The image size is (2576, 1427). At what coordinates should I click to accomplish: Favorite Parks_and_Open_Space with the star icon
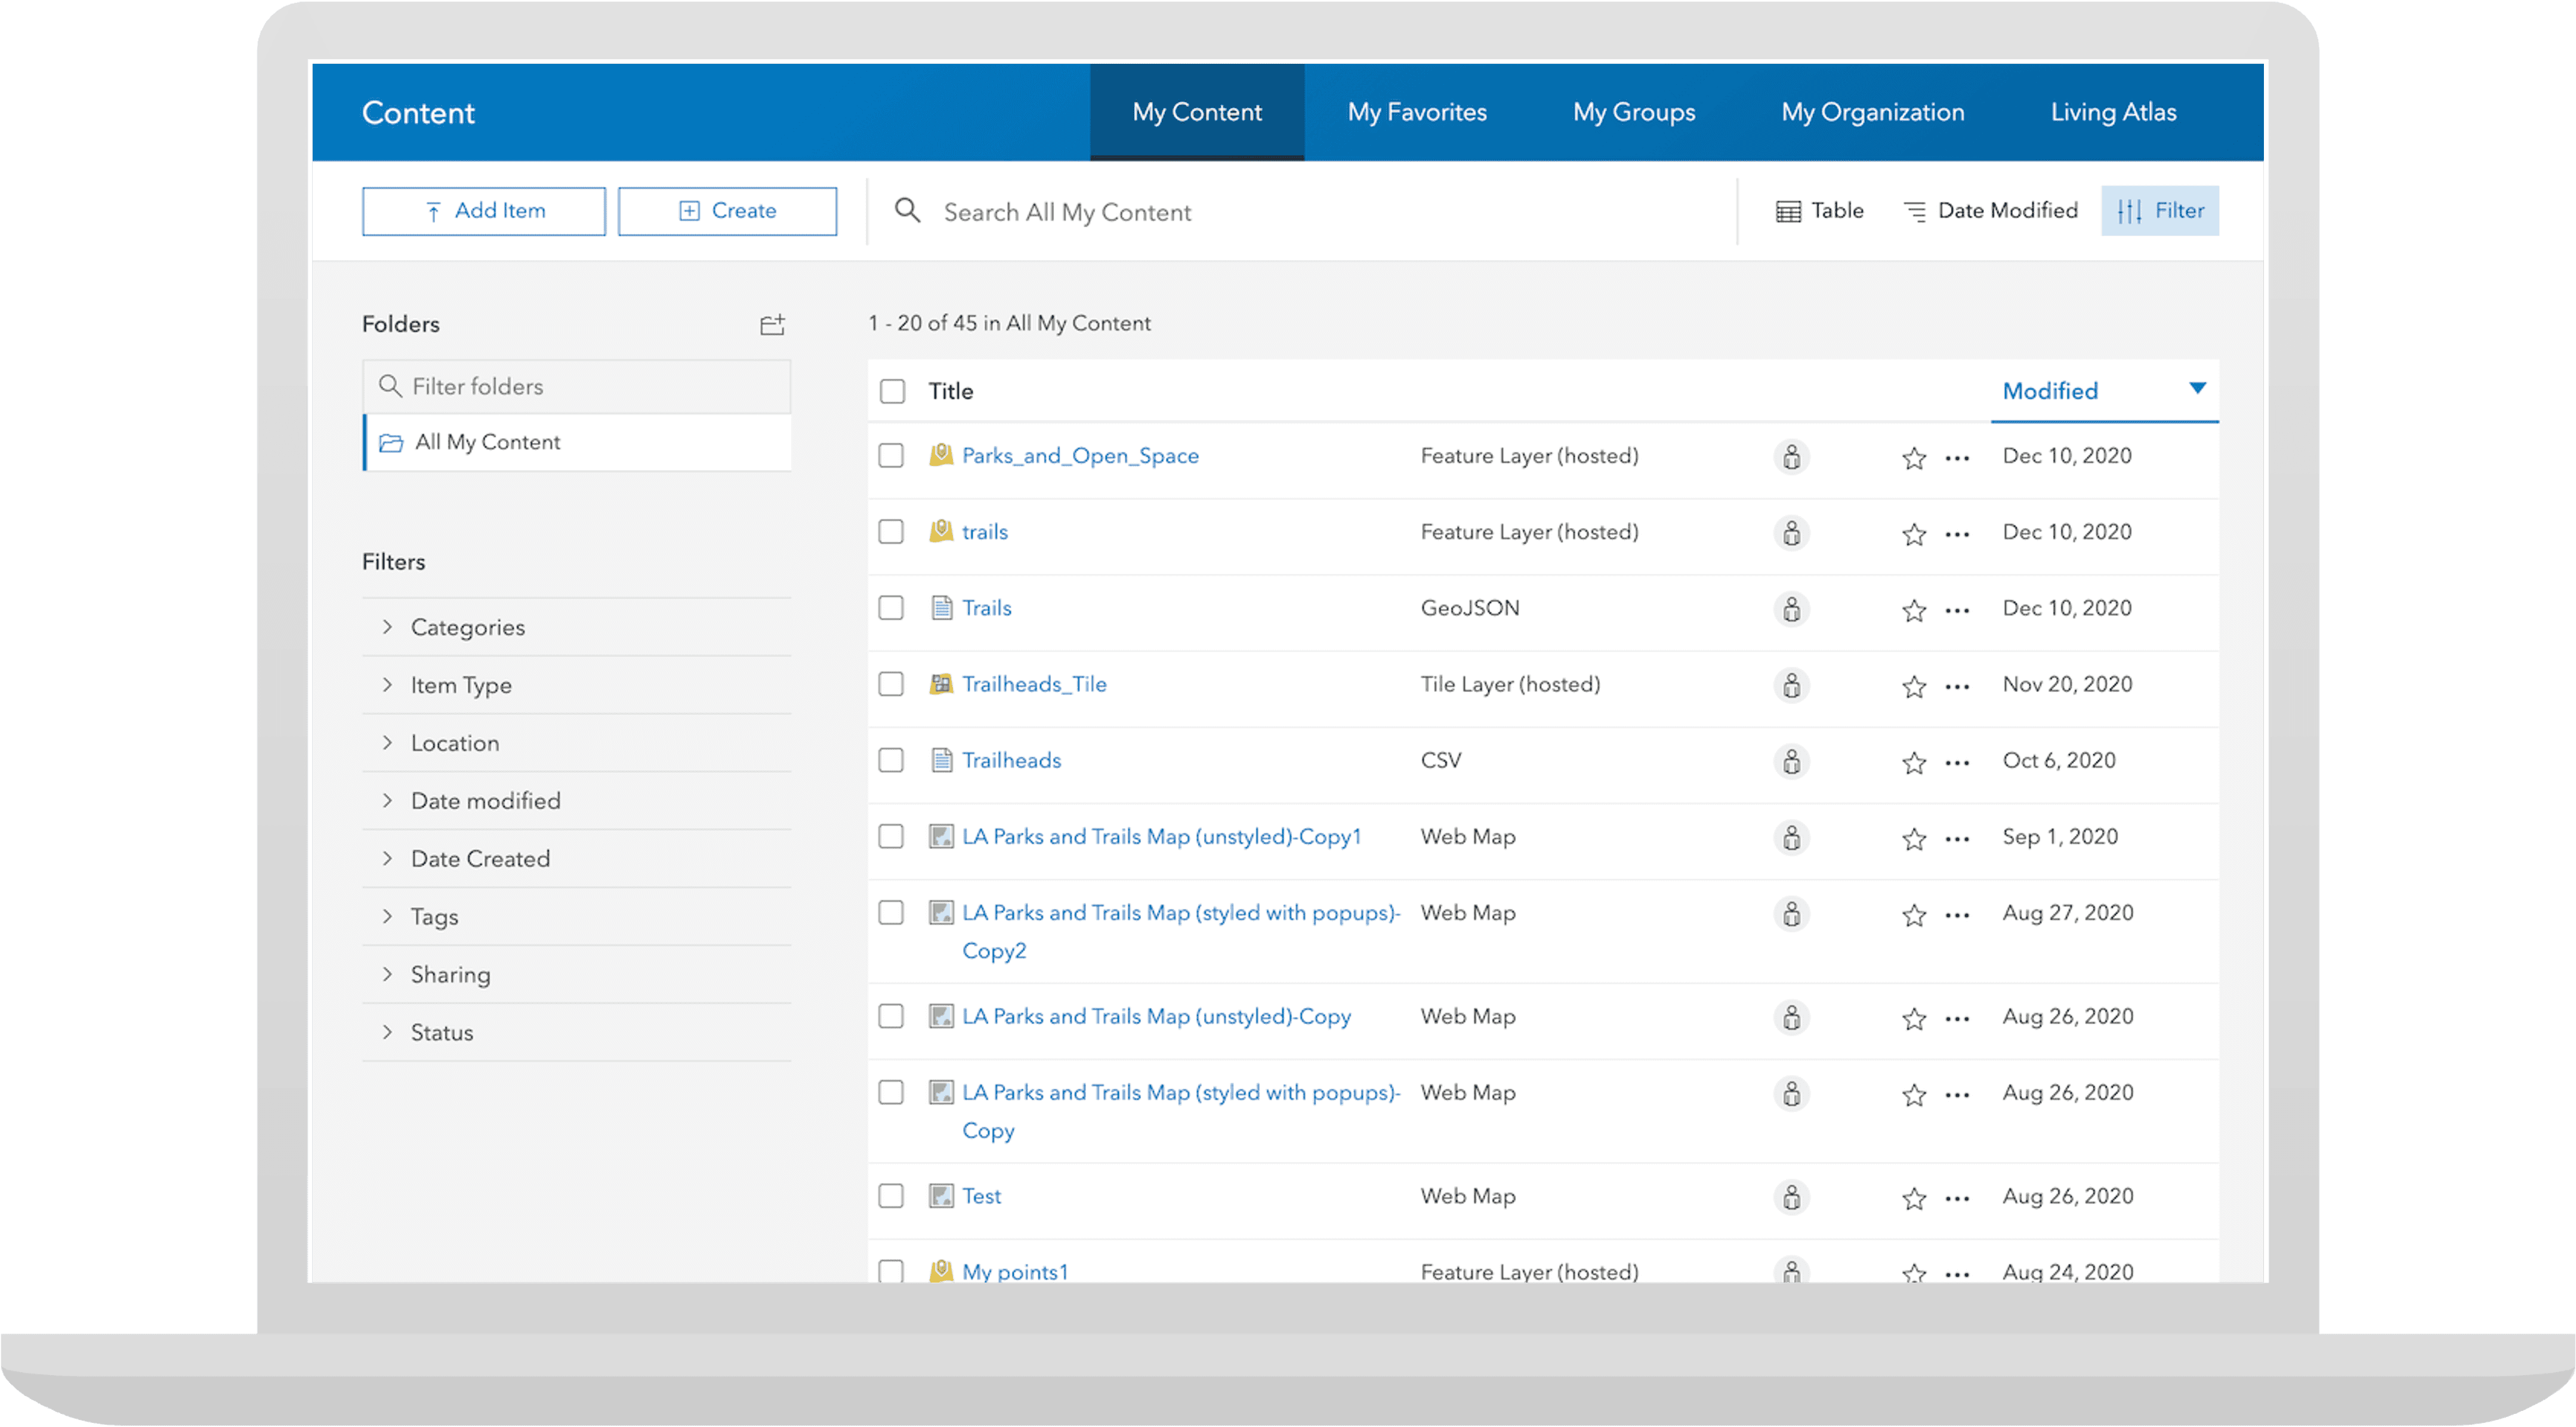[x=1913, y=458]
